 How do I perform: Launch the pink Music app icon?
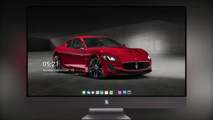[x=120, y=92]
